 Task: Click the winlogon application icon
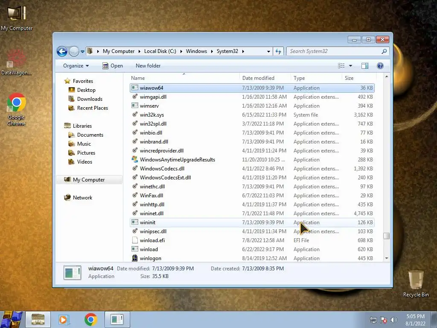click(135, 258)
